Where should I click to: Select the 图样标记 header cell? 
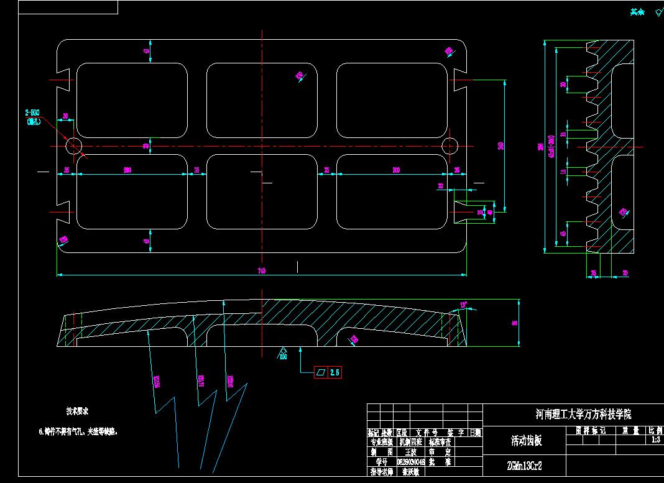(x=591, y=431)
